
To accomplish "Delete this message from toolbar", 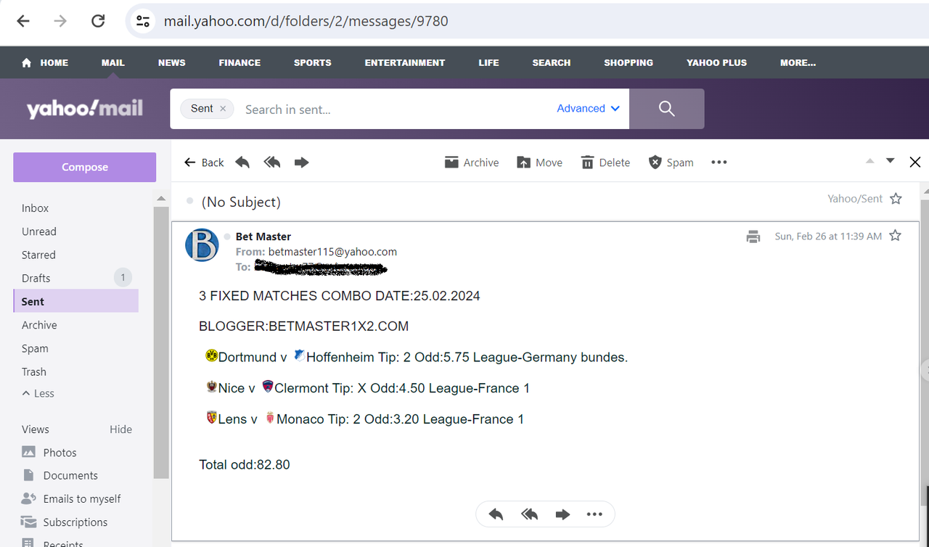I will click(x=605, y=163).
